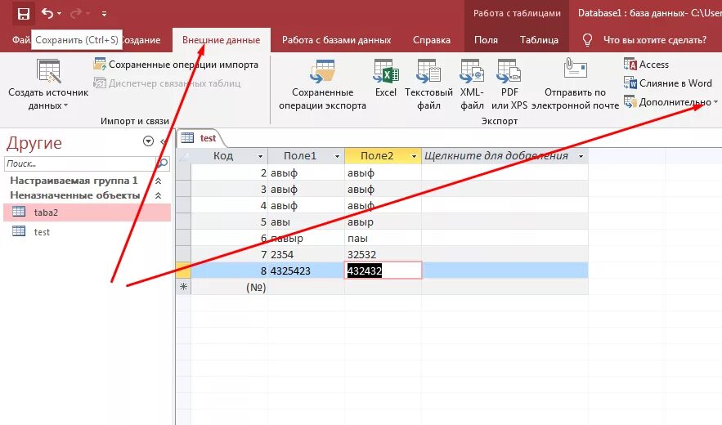Export to Excel icon

[x=386, y=71]
